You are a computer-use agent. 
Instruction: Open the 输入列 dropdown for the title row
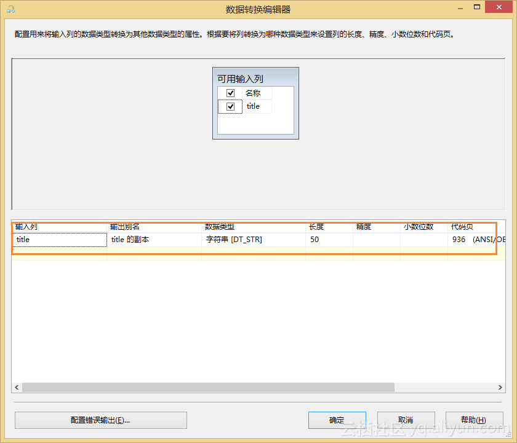(x=60, y=240)
